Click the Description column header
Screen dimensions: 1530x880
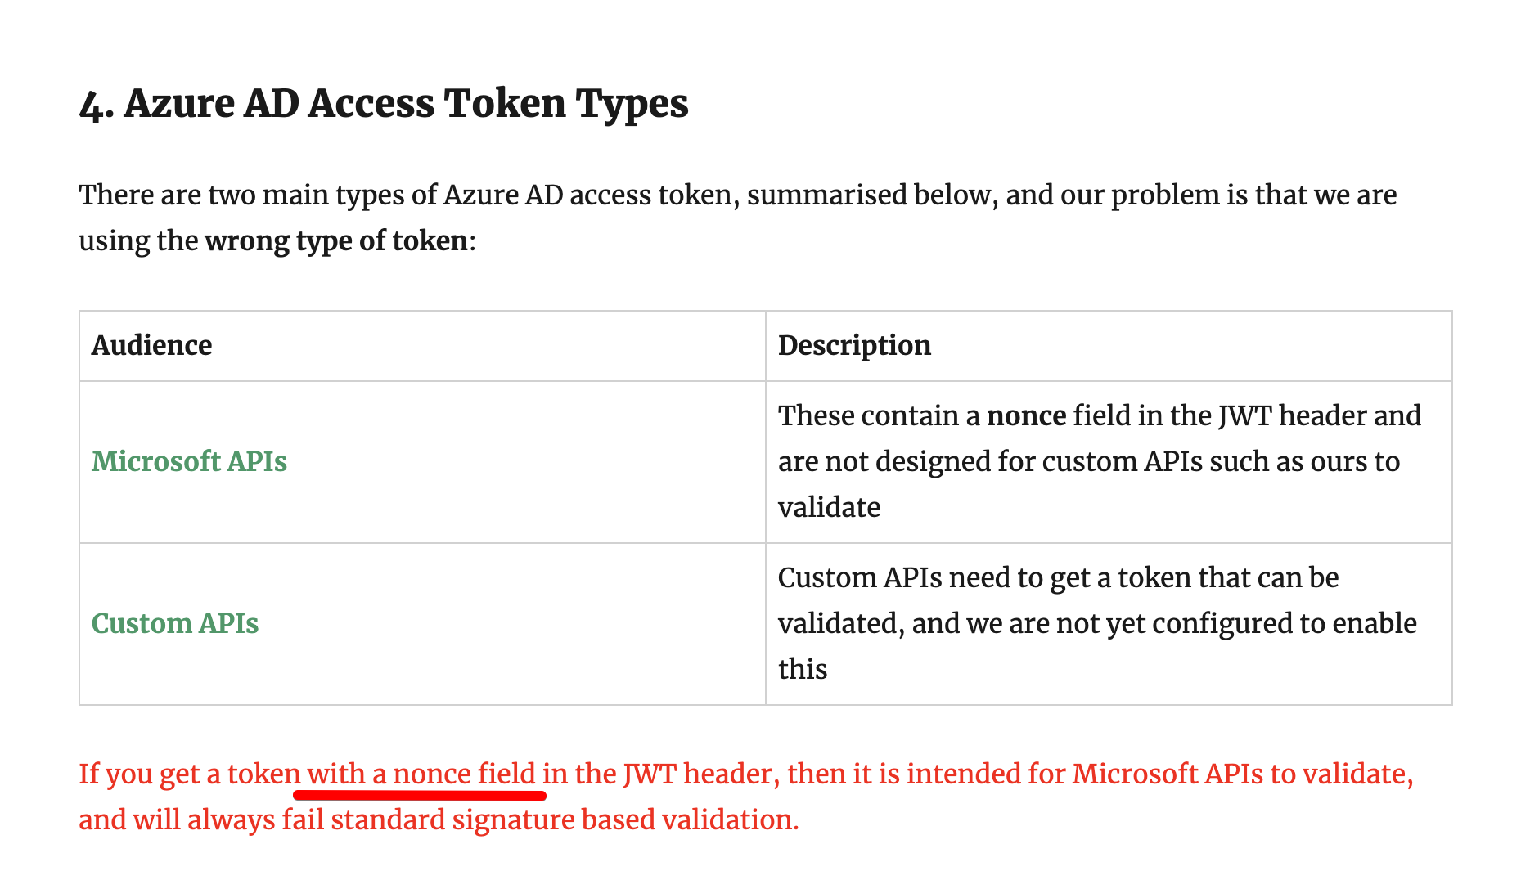854,345
